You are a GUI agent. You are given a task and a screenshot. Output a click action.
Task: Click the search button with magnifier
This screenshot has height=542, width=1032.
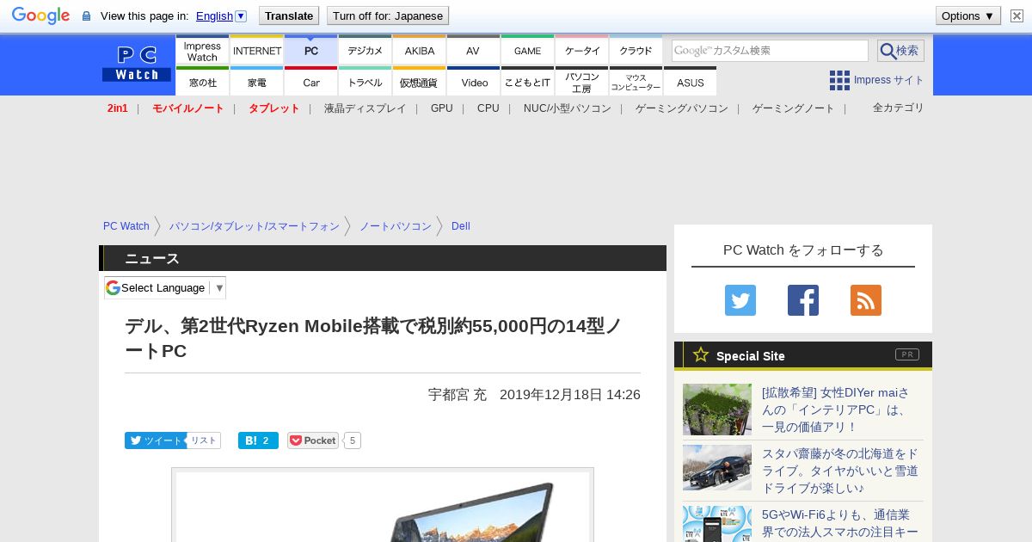(x=900, y=51)
